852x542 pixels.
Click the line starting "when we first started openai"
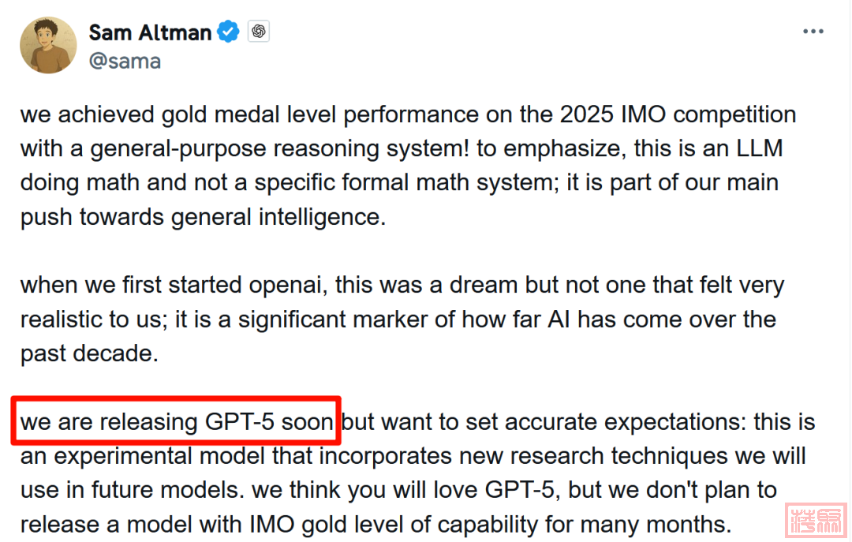[402, 286]
